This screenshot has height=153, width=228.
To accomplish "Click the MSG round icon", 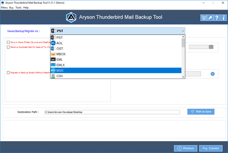I will pos(53,71).
